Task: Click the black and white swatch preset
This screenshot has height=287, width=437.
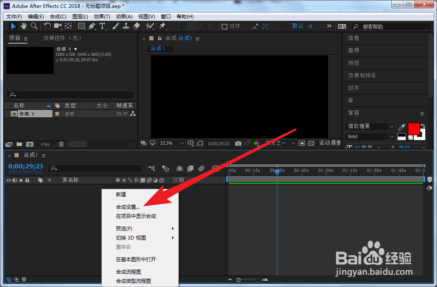Action: pos(402,137)
